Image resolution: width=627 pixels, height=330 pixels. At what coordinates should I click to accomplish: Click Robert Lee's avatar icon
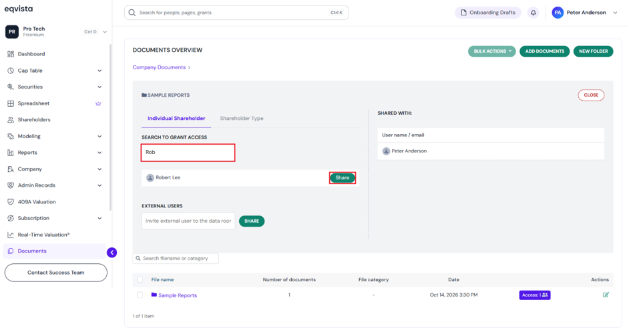tap(150, 178)
